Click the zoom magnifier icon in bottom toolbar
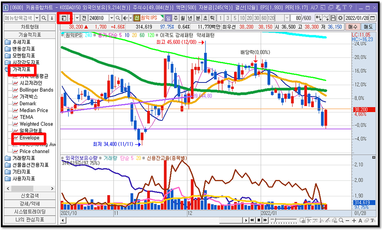 [x=341, y=221]
